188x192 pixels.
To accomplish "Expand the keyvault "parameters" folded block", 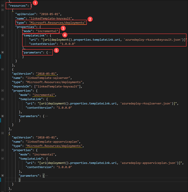I will tap(3, 53).
